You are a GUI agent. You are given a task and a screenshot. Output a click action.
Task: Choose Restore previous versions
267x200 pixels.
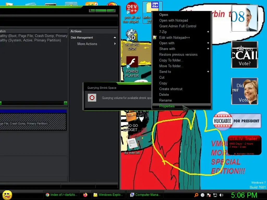(181, 55)
